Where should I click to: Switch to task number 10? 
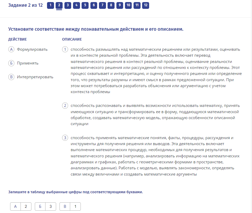pyautogui.click(x=128, y=5)
